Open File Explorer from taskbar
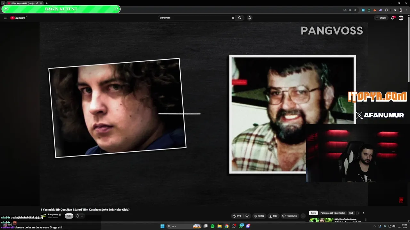This screenshot has width=410, height=230. tap(219, 226)
